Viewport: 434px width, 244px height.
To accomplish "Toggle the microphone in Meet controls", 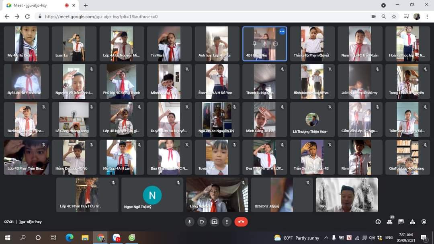I will tap(190, 221).
